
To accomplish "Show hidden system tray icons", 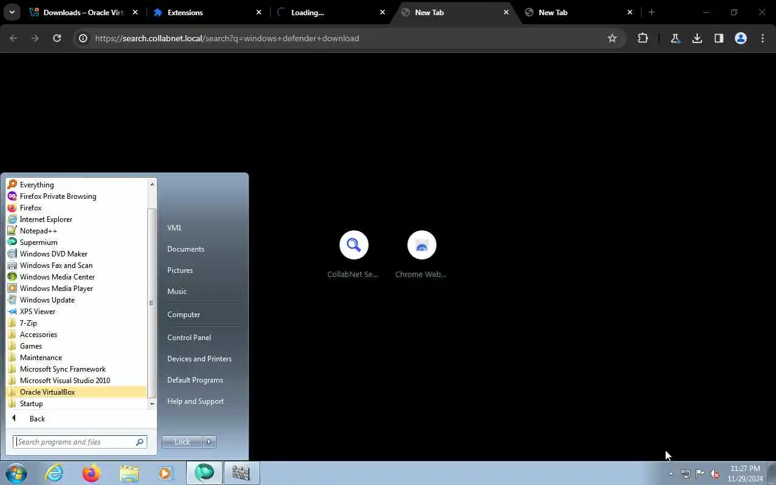I will coord(671,474).
